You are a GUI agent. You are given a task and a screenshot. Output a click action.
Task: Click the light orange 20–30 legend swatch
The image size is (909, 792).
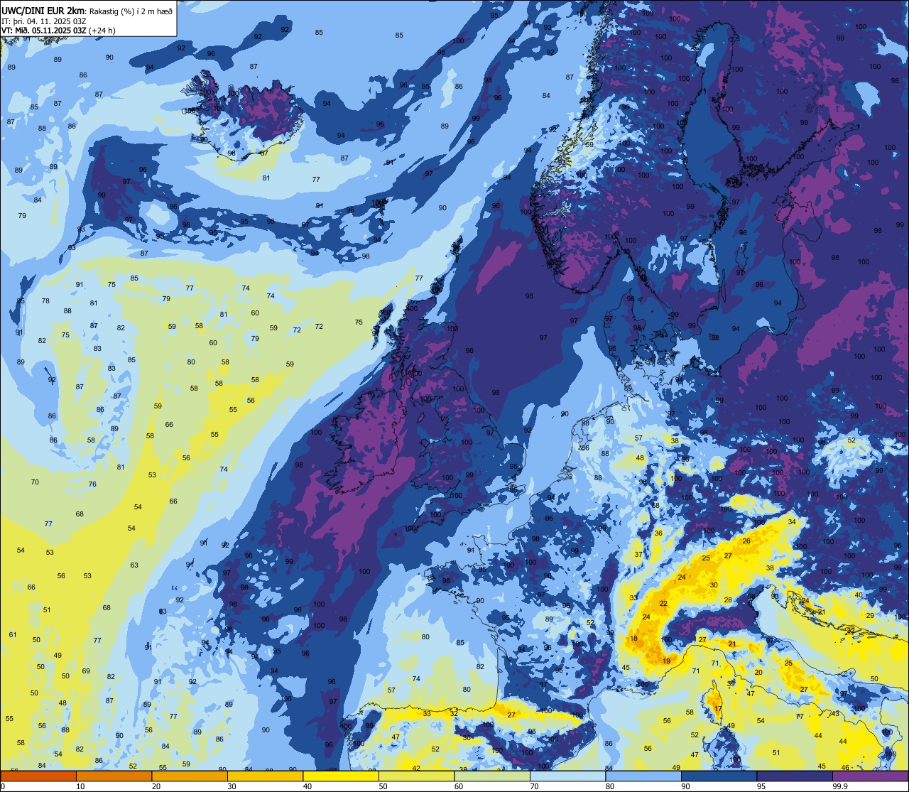pos(190,776)
